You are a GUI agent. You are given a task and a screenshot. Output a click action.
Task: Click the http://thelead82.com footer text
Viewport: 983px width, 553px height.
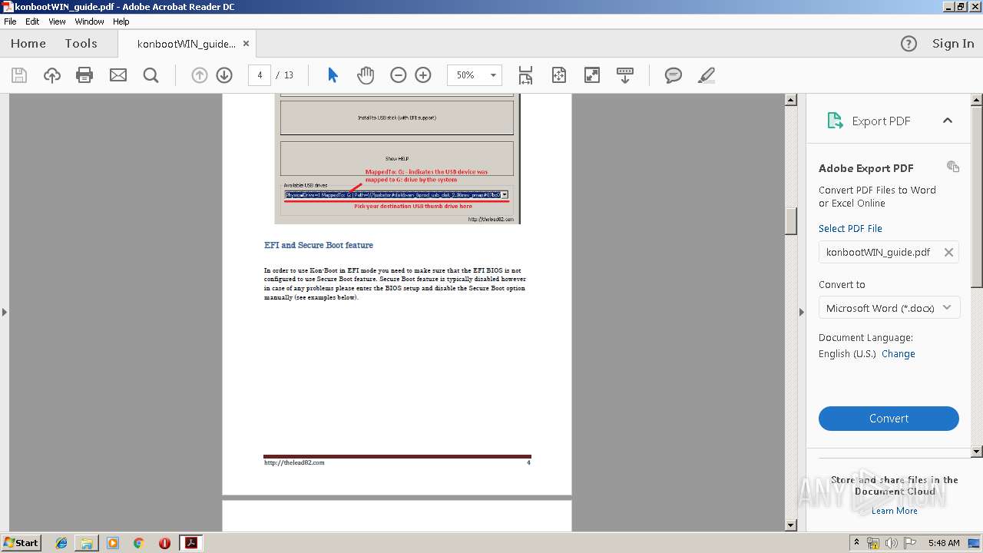point(294,462)
